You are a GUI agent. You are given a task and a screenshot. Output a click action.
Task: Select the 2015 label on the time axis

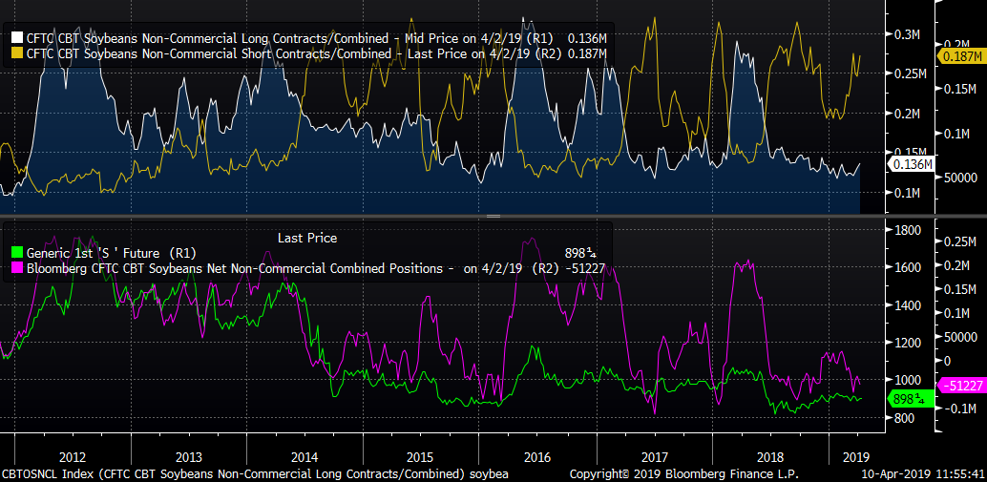(421, 456)
